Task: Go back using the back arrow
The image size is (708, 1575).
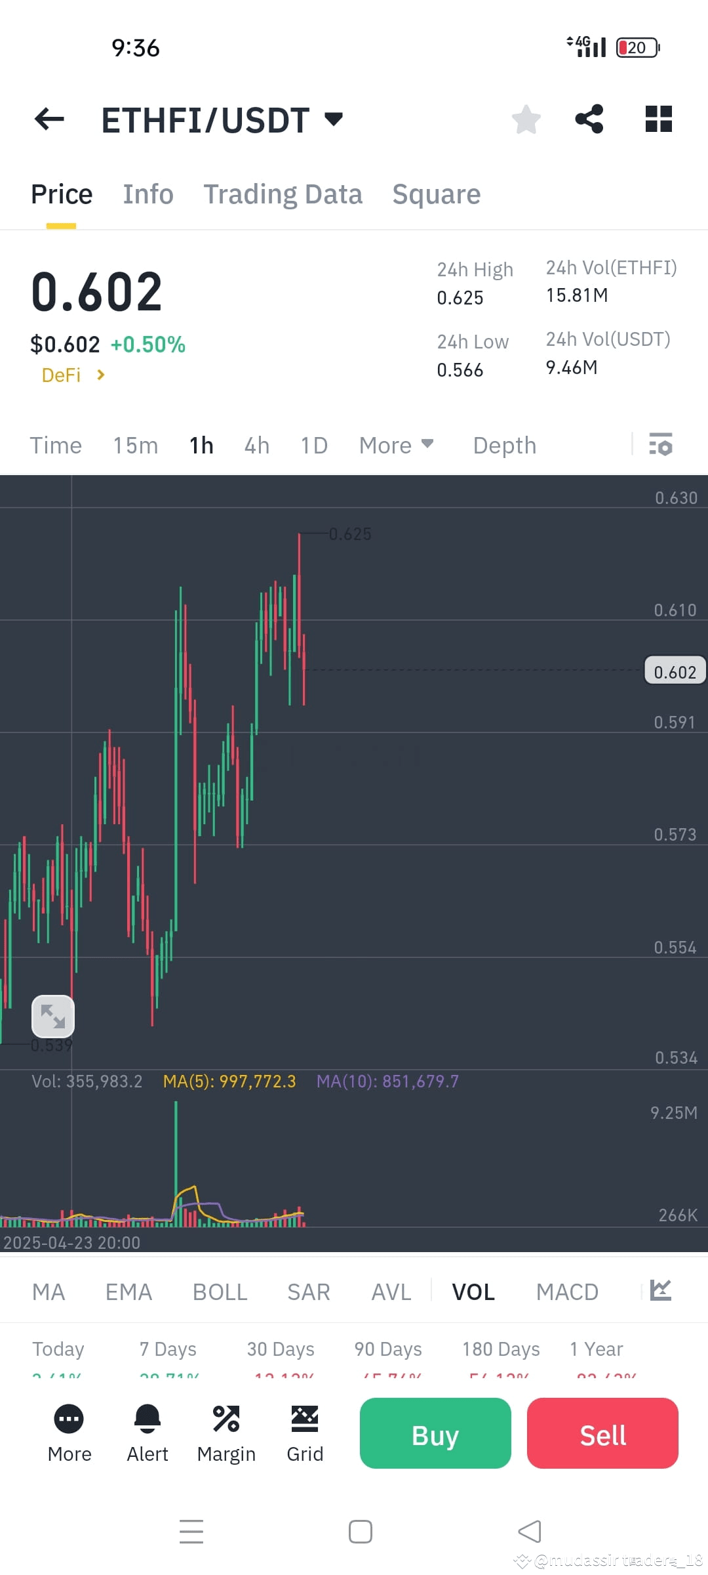Action: (x=47, y=119)
